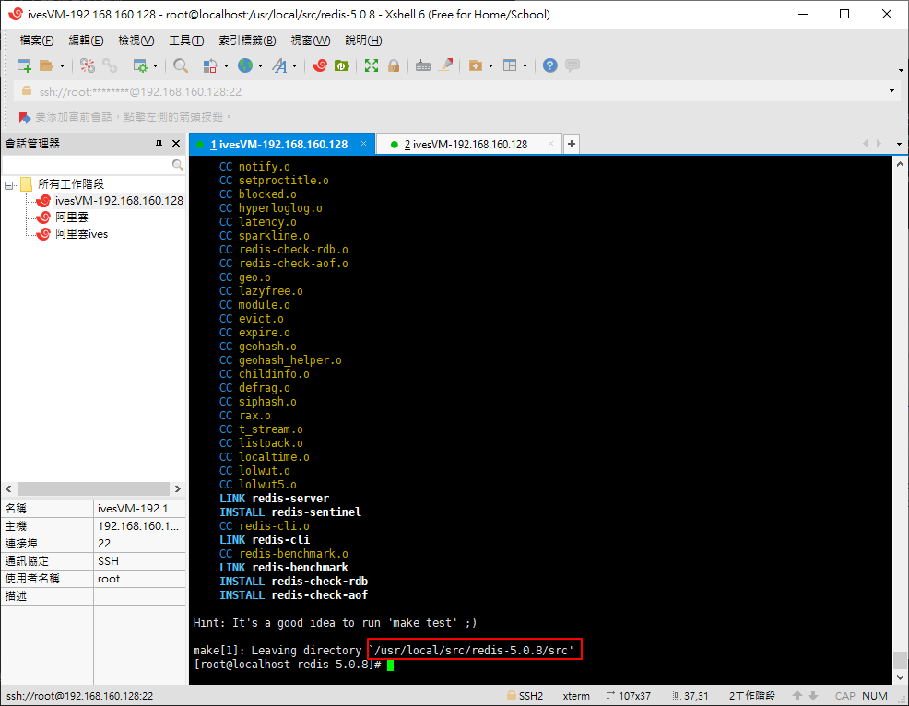Screen dimensions: 909x706
Task: Click the Find magnifier icon in toolbar
Action: click(181, 65)
